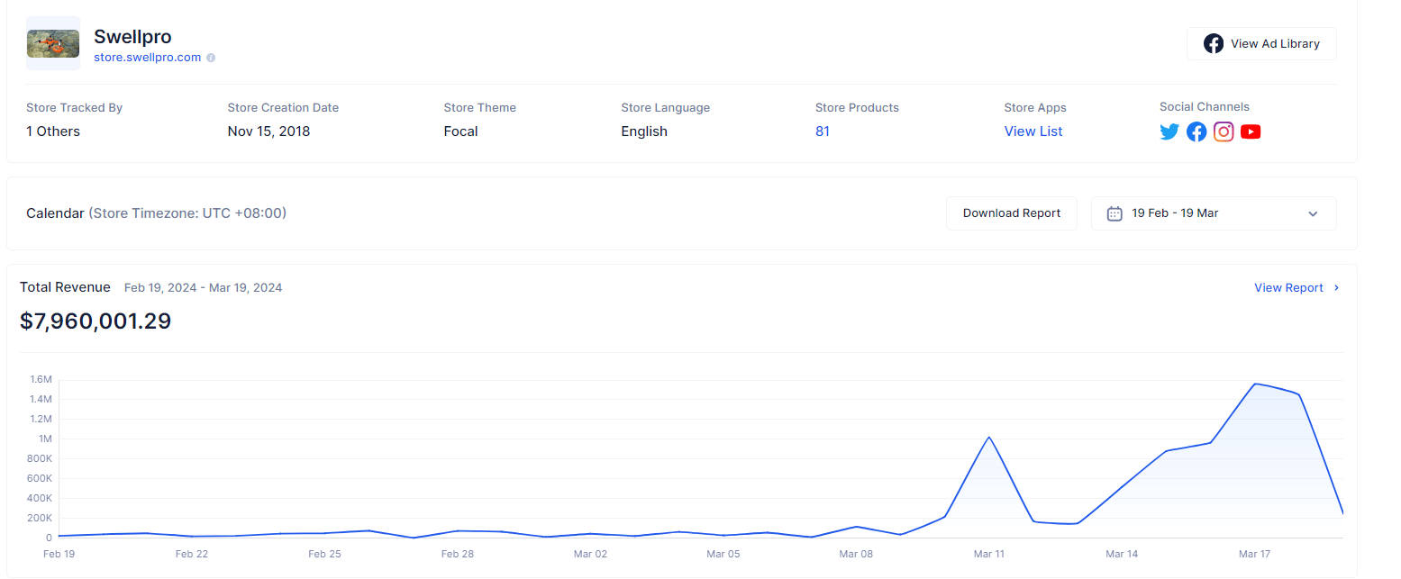Click the Mar 08 x-axis label
Viewport: 1401px width, 579px height.
[x=856, y=554]
